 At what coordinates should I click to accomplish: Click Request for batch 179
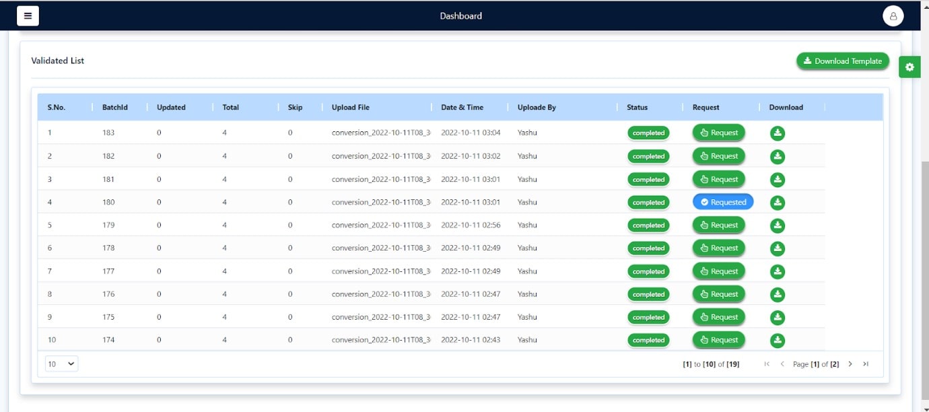[719, 225]
